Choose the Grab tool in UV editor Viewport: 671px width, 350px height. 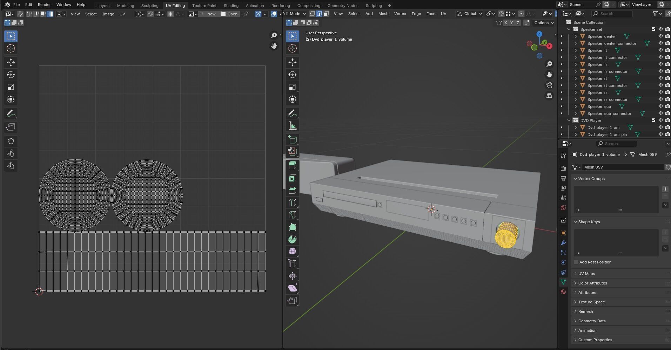click(11, 141)
